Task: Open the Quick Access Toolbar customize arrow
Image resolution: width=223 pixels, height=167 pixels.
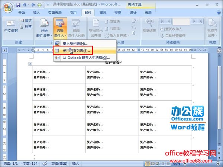Action: tap(48, 5)
